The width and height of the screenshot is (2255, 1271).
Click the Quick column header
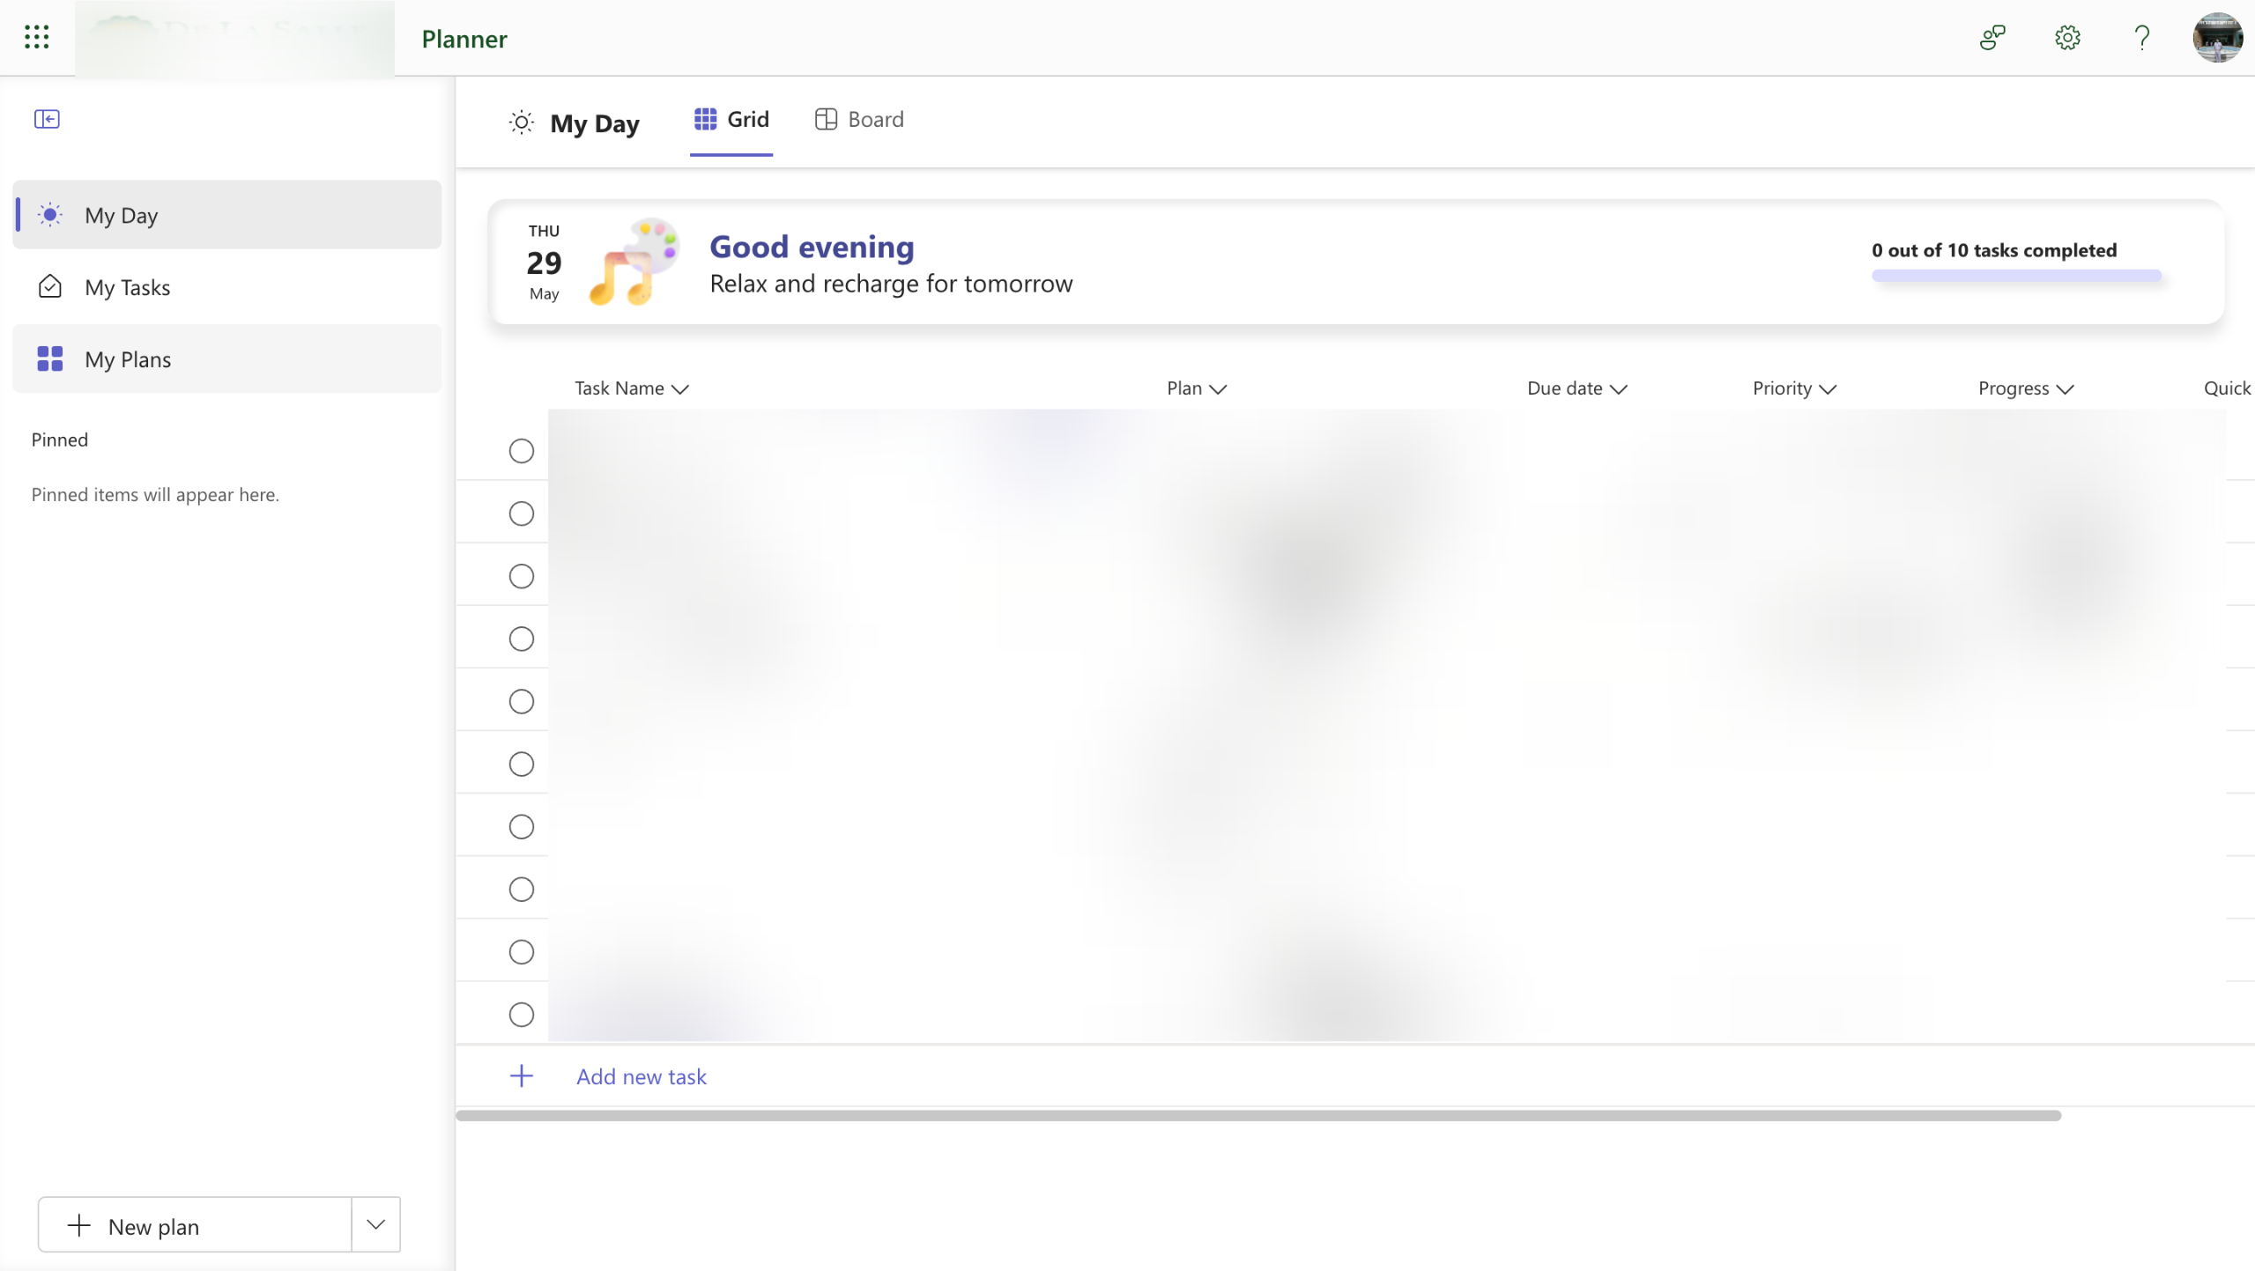coord(2228,388)
